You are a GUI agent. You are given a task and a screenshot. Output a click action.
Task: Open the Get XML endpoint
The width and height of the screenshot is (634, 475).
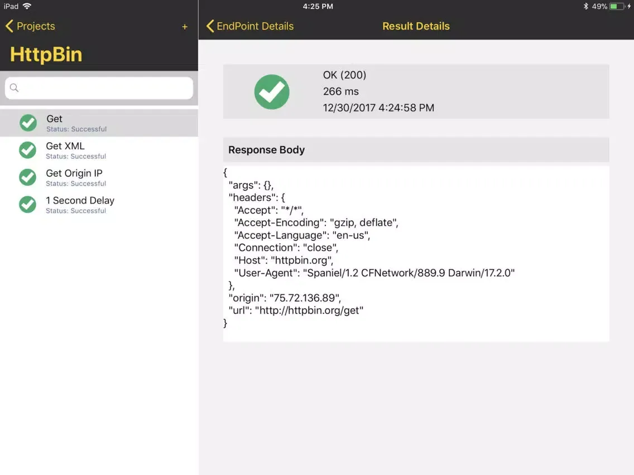[99, 151]
